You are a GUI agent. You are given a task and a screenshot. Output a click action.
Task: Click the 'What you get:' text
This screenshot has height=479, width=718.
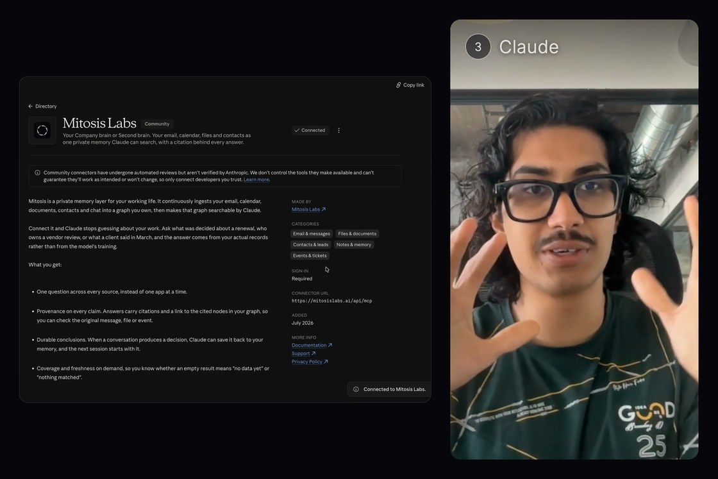(45, 265)
